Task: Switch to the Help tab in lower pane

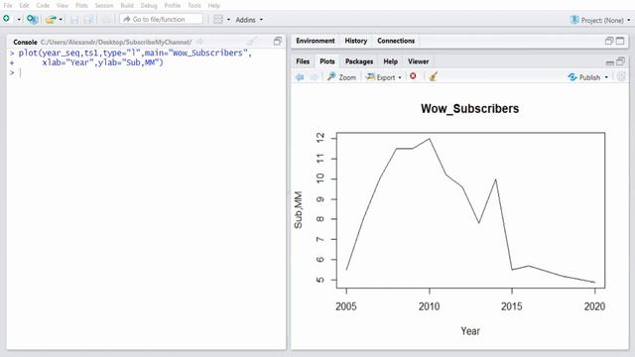Action: click(x=390, y=61)
